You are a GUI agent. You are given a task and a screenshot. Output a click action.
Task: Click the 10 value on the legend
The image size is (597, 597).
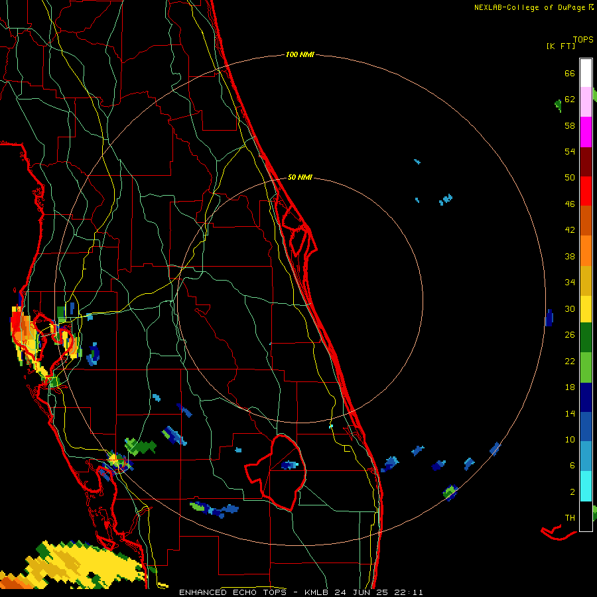[570, 439]
